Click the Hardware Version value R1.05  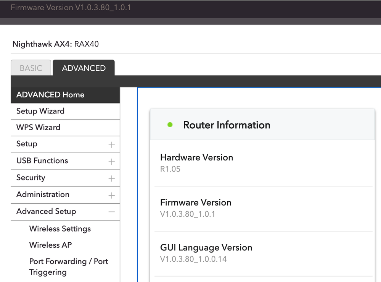point(170,169)
